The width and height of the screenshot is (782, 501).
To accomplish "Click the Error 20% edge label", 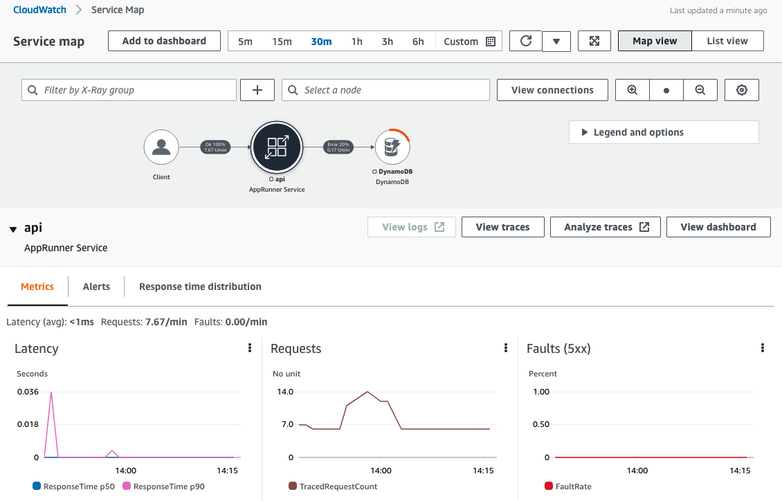I will pyautogui.click(x=338, y=147).
